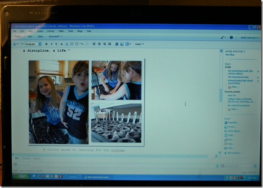Image resolution: width=263 pixels, height=188 pixels.
Task: Open the Table menu
Action: [61, 31]
